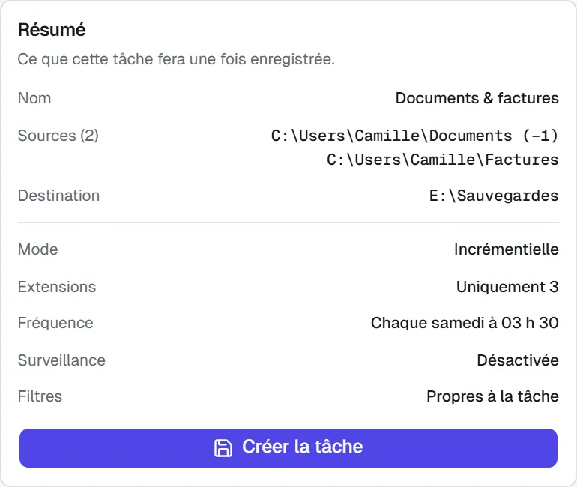Image resolution: width=577 pixels, height=487 pixels.
Task: Select the source path C:\Users\Camille\Documents (-1)
Action: pos(414,136)
